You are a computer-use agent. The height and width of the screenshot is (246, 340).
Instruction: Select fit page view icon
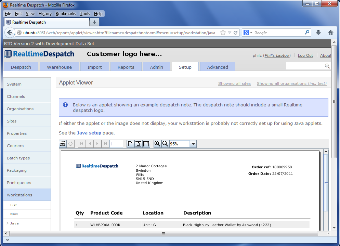(138, 144)
